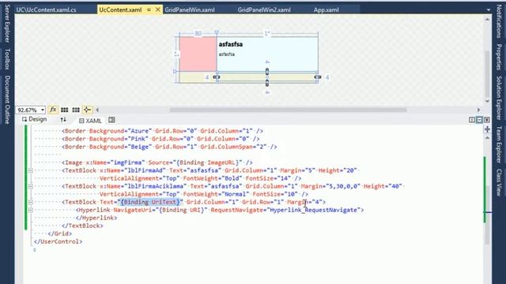Open the Properties side panel

point(499,57)
